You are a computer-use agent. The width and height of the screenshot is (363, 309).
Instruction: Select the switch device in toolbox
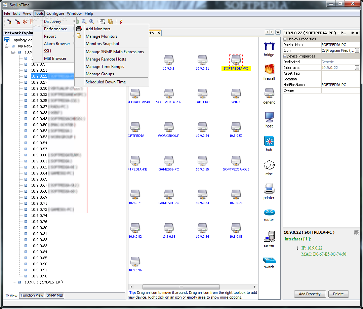(269, 263)
